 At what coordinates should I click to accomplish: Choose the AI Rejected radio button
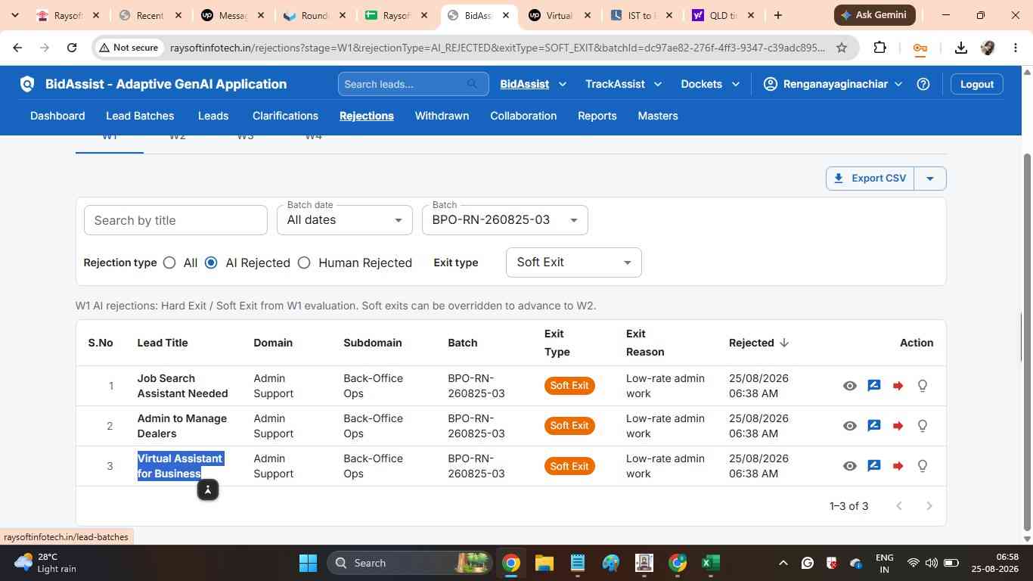211,263
